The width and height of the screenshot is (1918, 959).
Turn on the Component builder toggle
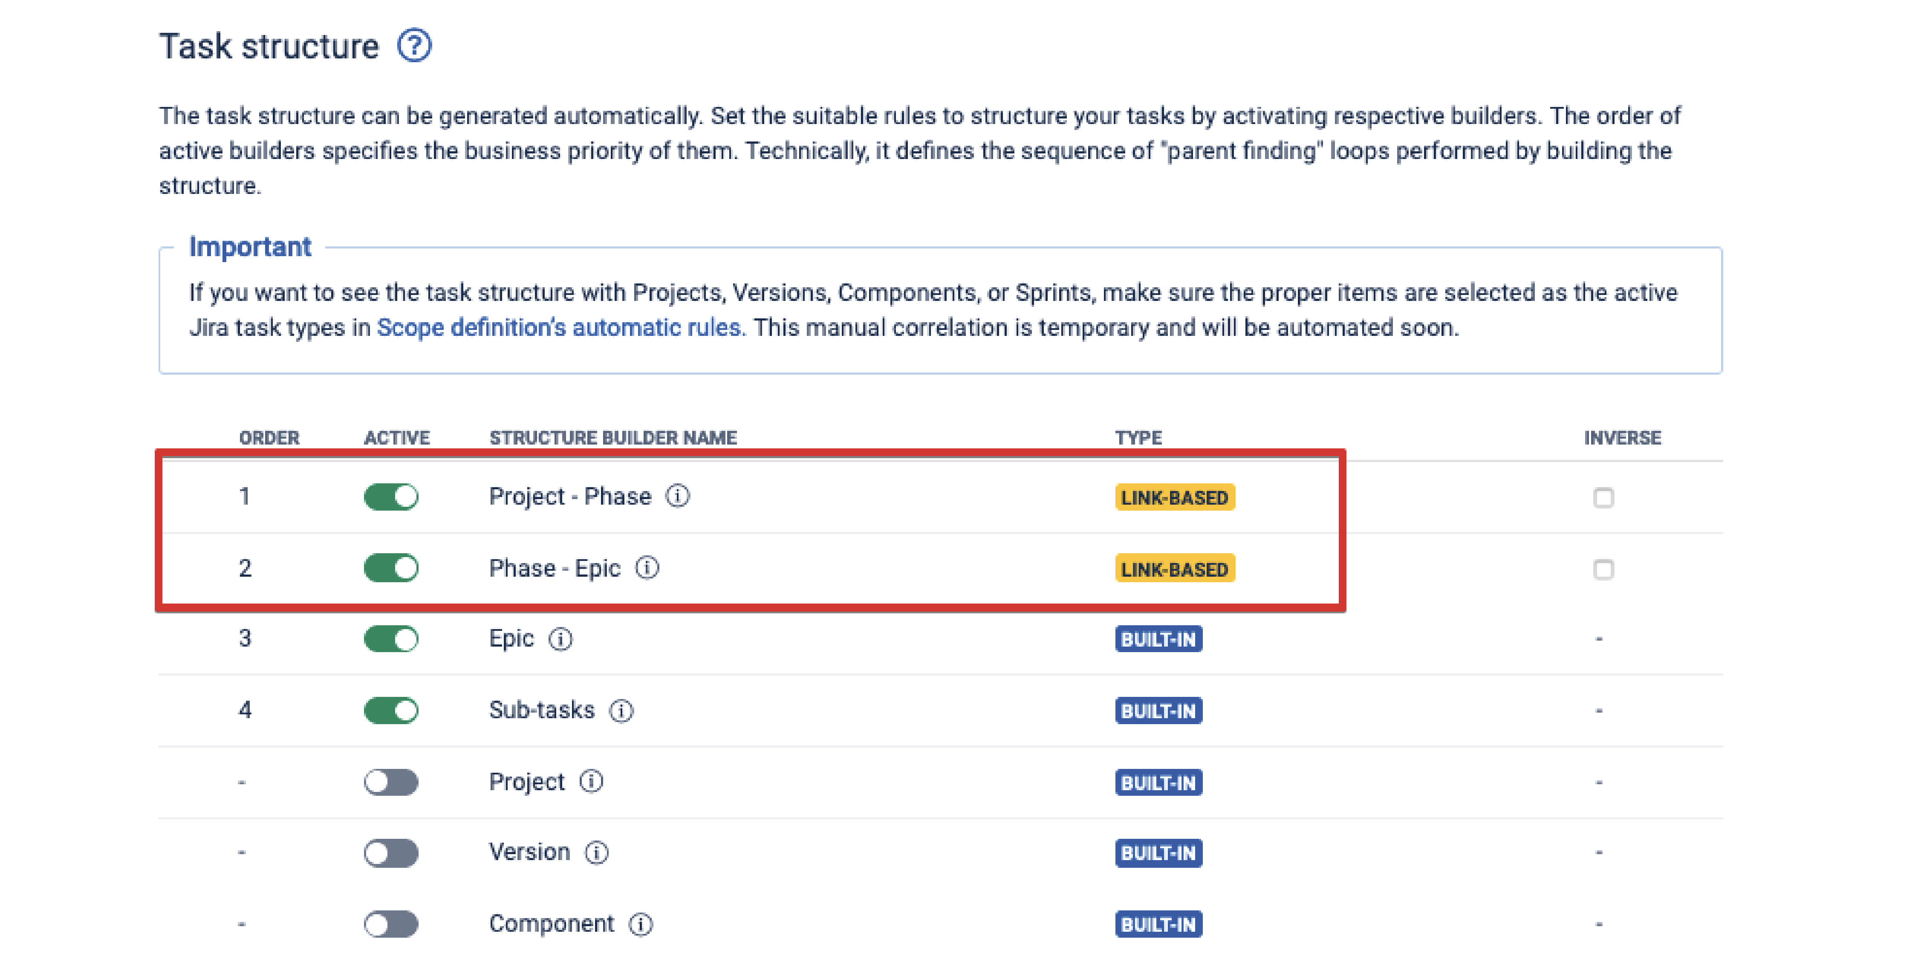pos(391,924)
